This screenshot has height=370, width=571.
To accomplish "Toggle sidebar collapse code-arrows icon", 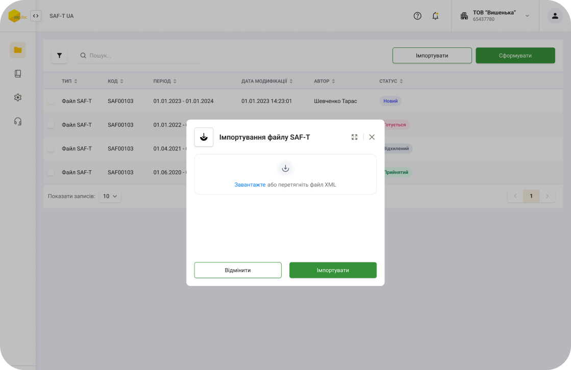I will tap(36, 16).
